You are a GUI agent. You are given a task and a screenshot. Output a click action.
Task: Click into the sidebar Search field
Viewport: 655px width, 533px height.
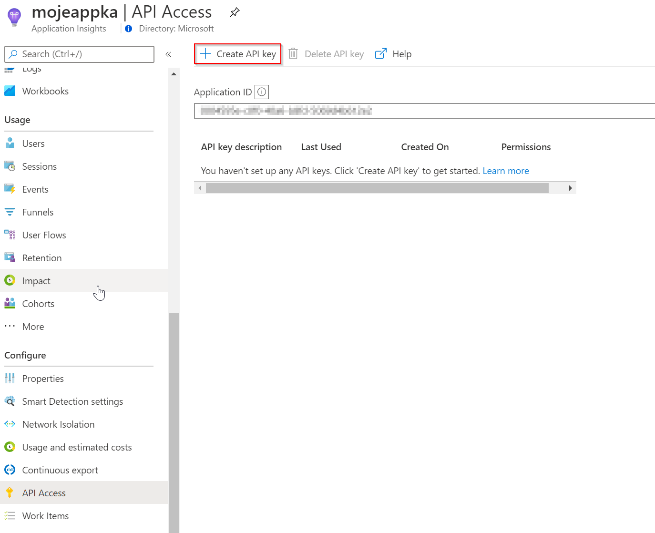(x=80, y=54)
